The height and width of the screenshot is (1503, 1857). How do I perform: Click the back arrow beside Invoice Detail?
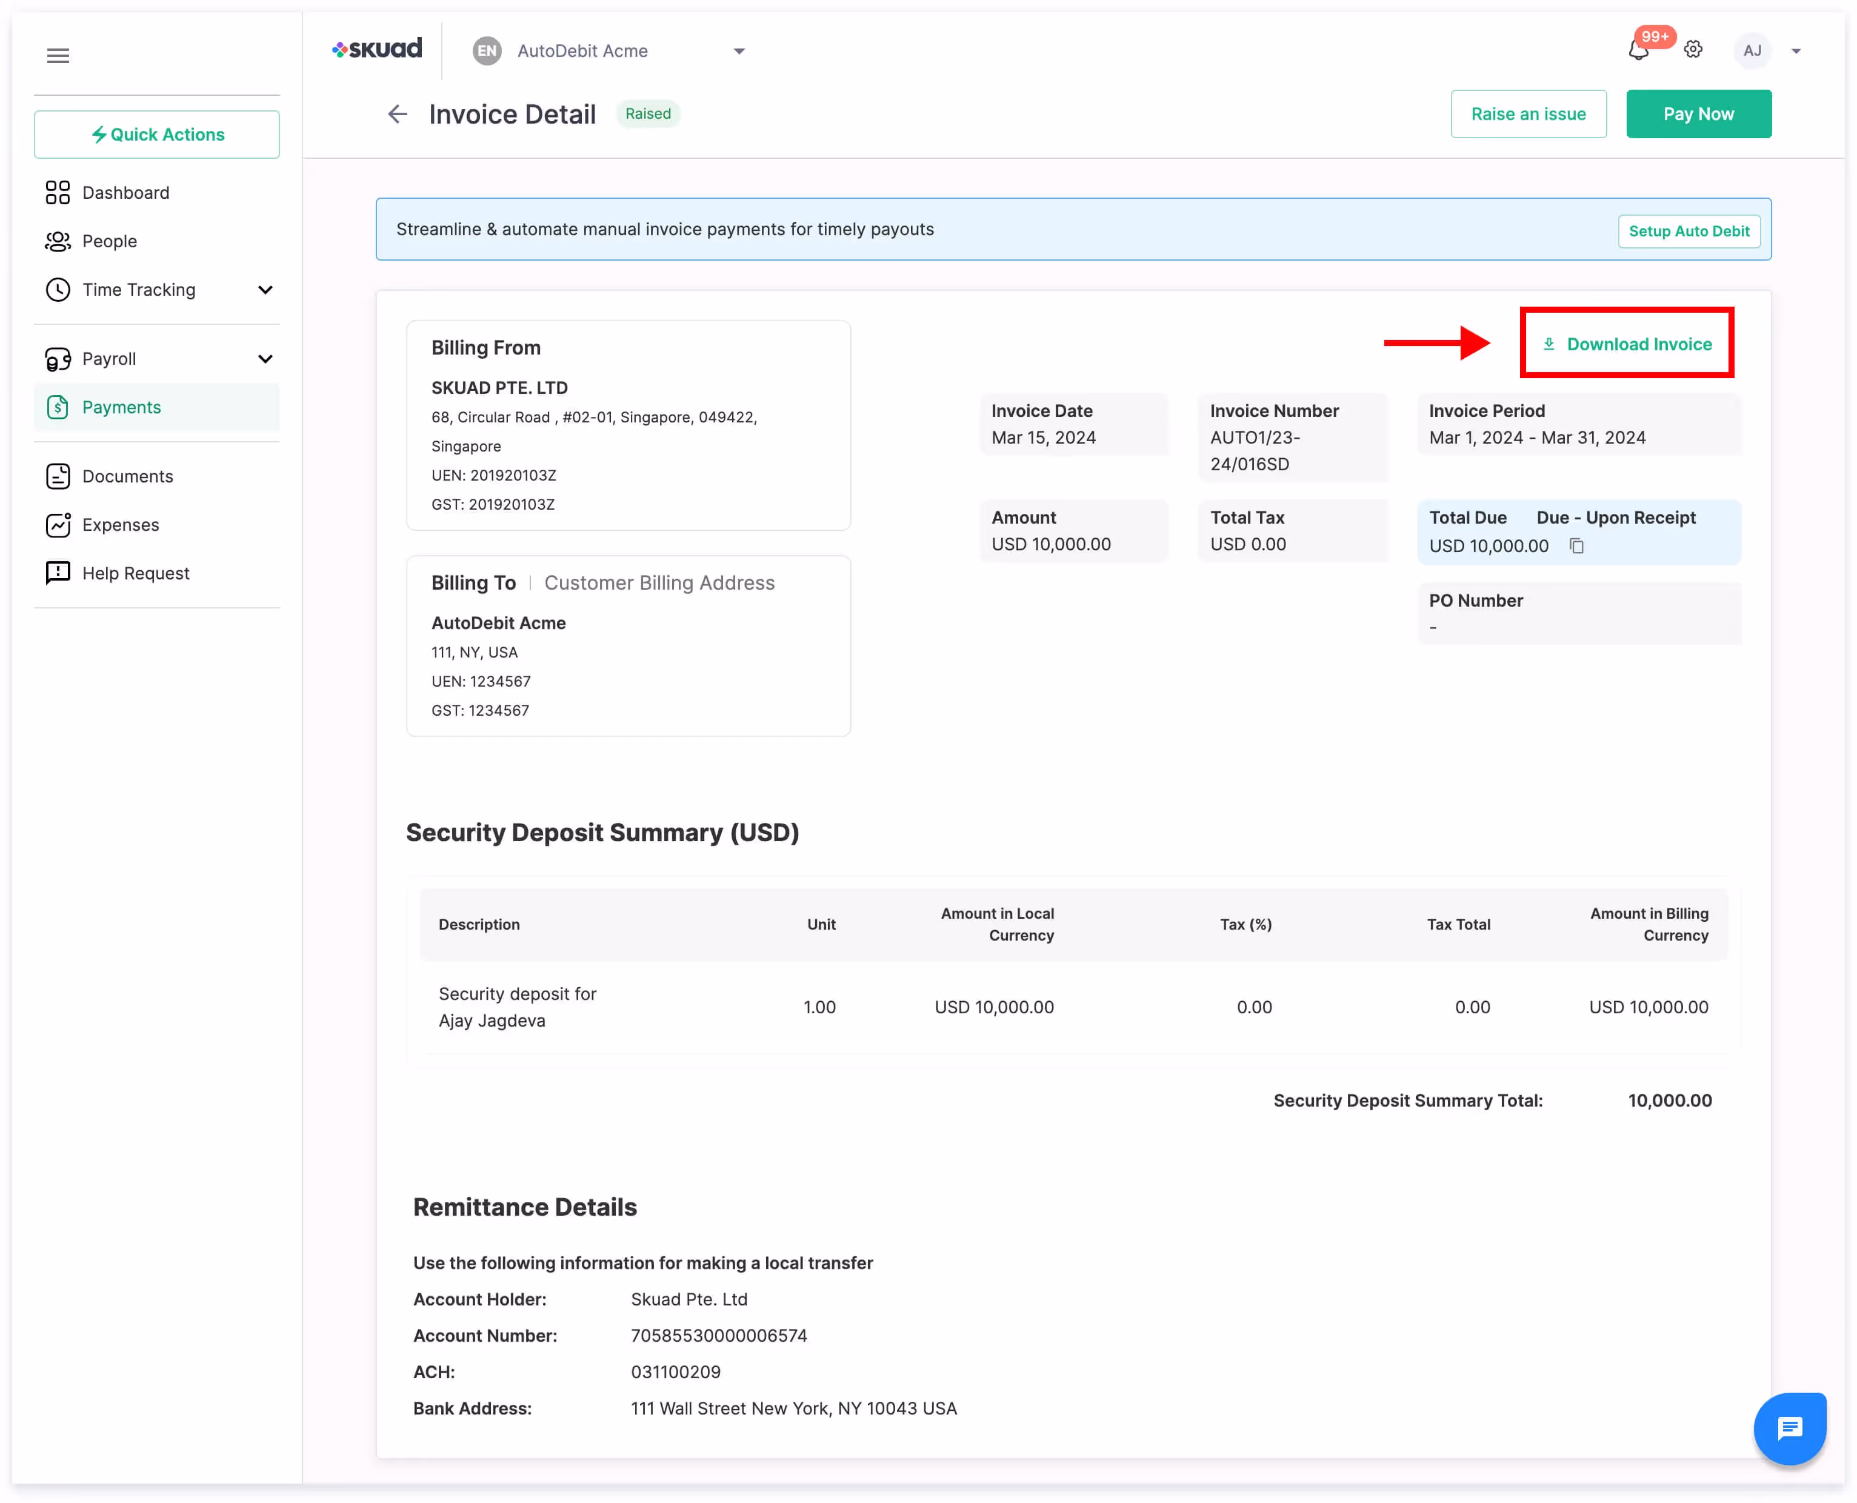[398, 113]
